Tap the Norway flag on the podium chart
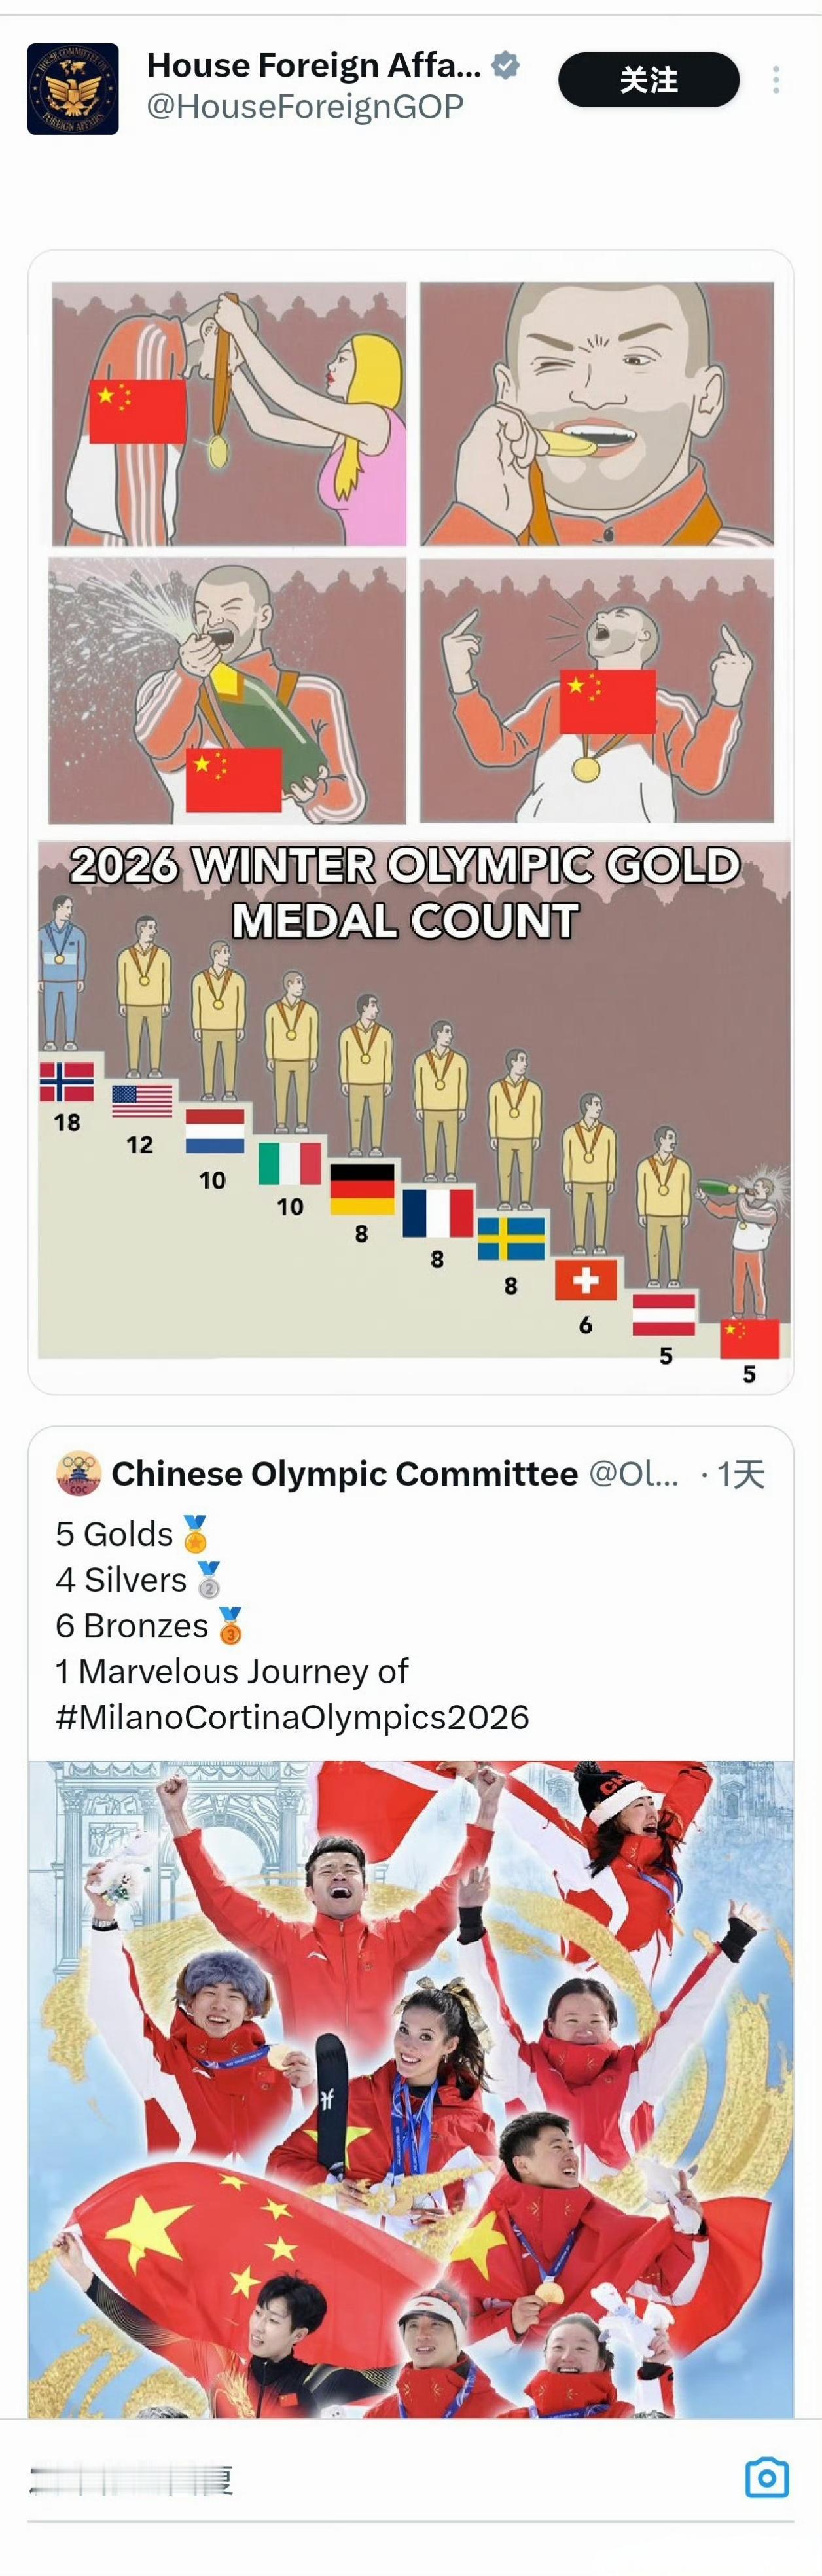Screen dimensions: 822x2576 coord(67,1083)
